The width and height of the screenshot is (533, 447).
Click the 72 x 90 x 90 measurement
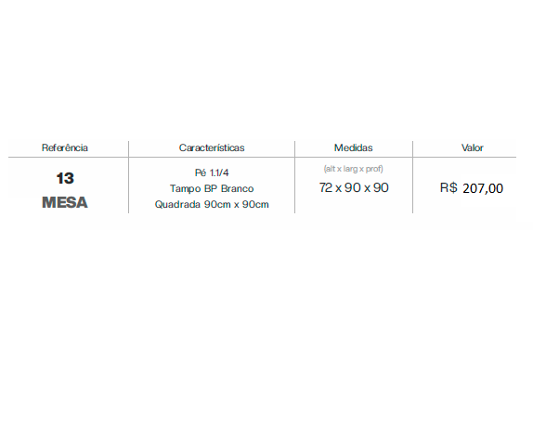[x=354, y=187]
